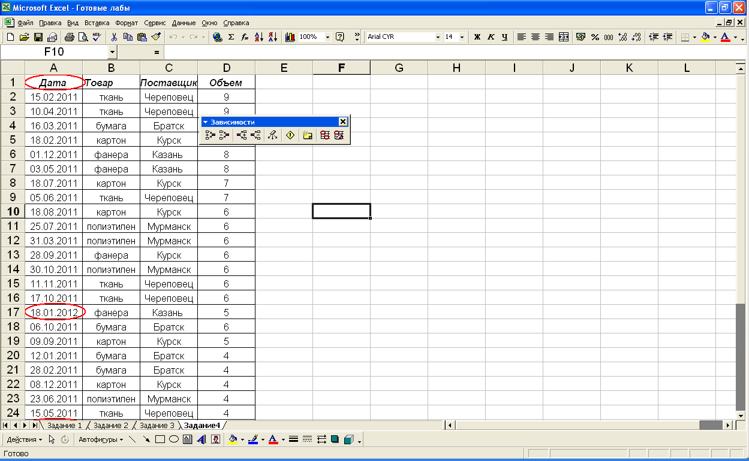Cut selection with the scissors icon
Image resolution: width=749 pixels, height=461 pixels.
(x=114, y=37)
